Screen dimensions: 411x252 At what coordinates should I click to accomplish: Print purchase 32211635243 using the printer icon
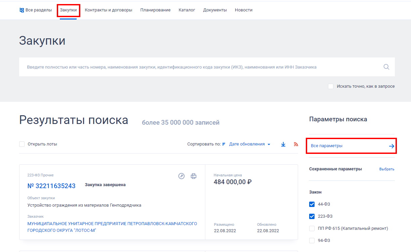(x=194, y=176)
